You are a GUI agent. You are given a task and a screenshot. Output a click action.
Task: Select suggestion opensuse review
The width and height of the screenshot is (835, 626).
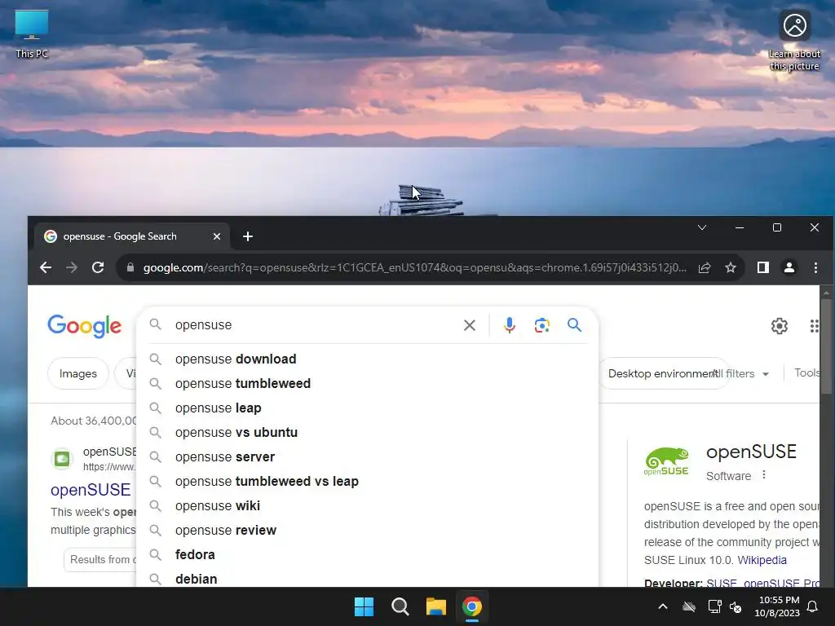click(368, 530)
